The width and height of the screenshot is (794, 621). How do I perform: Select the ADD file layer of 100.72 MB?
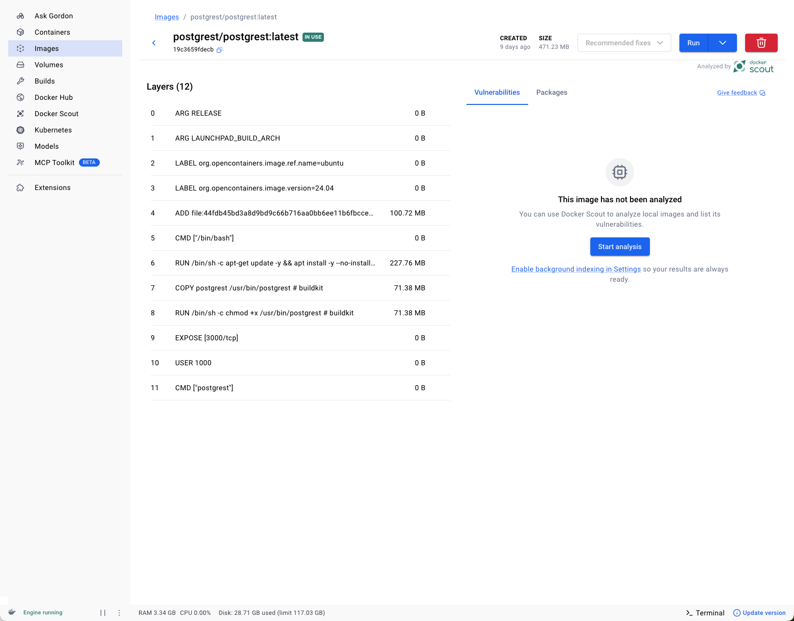[x=300, y=213]
